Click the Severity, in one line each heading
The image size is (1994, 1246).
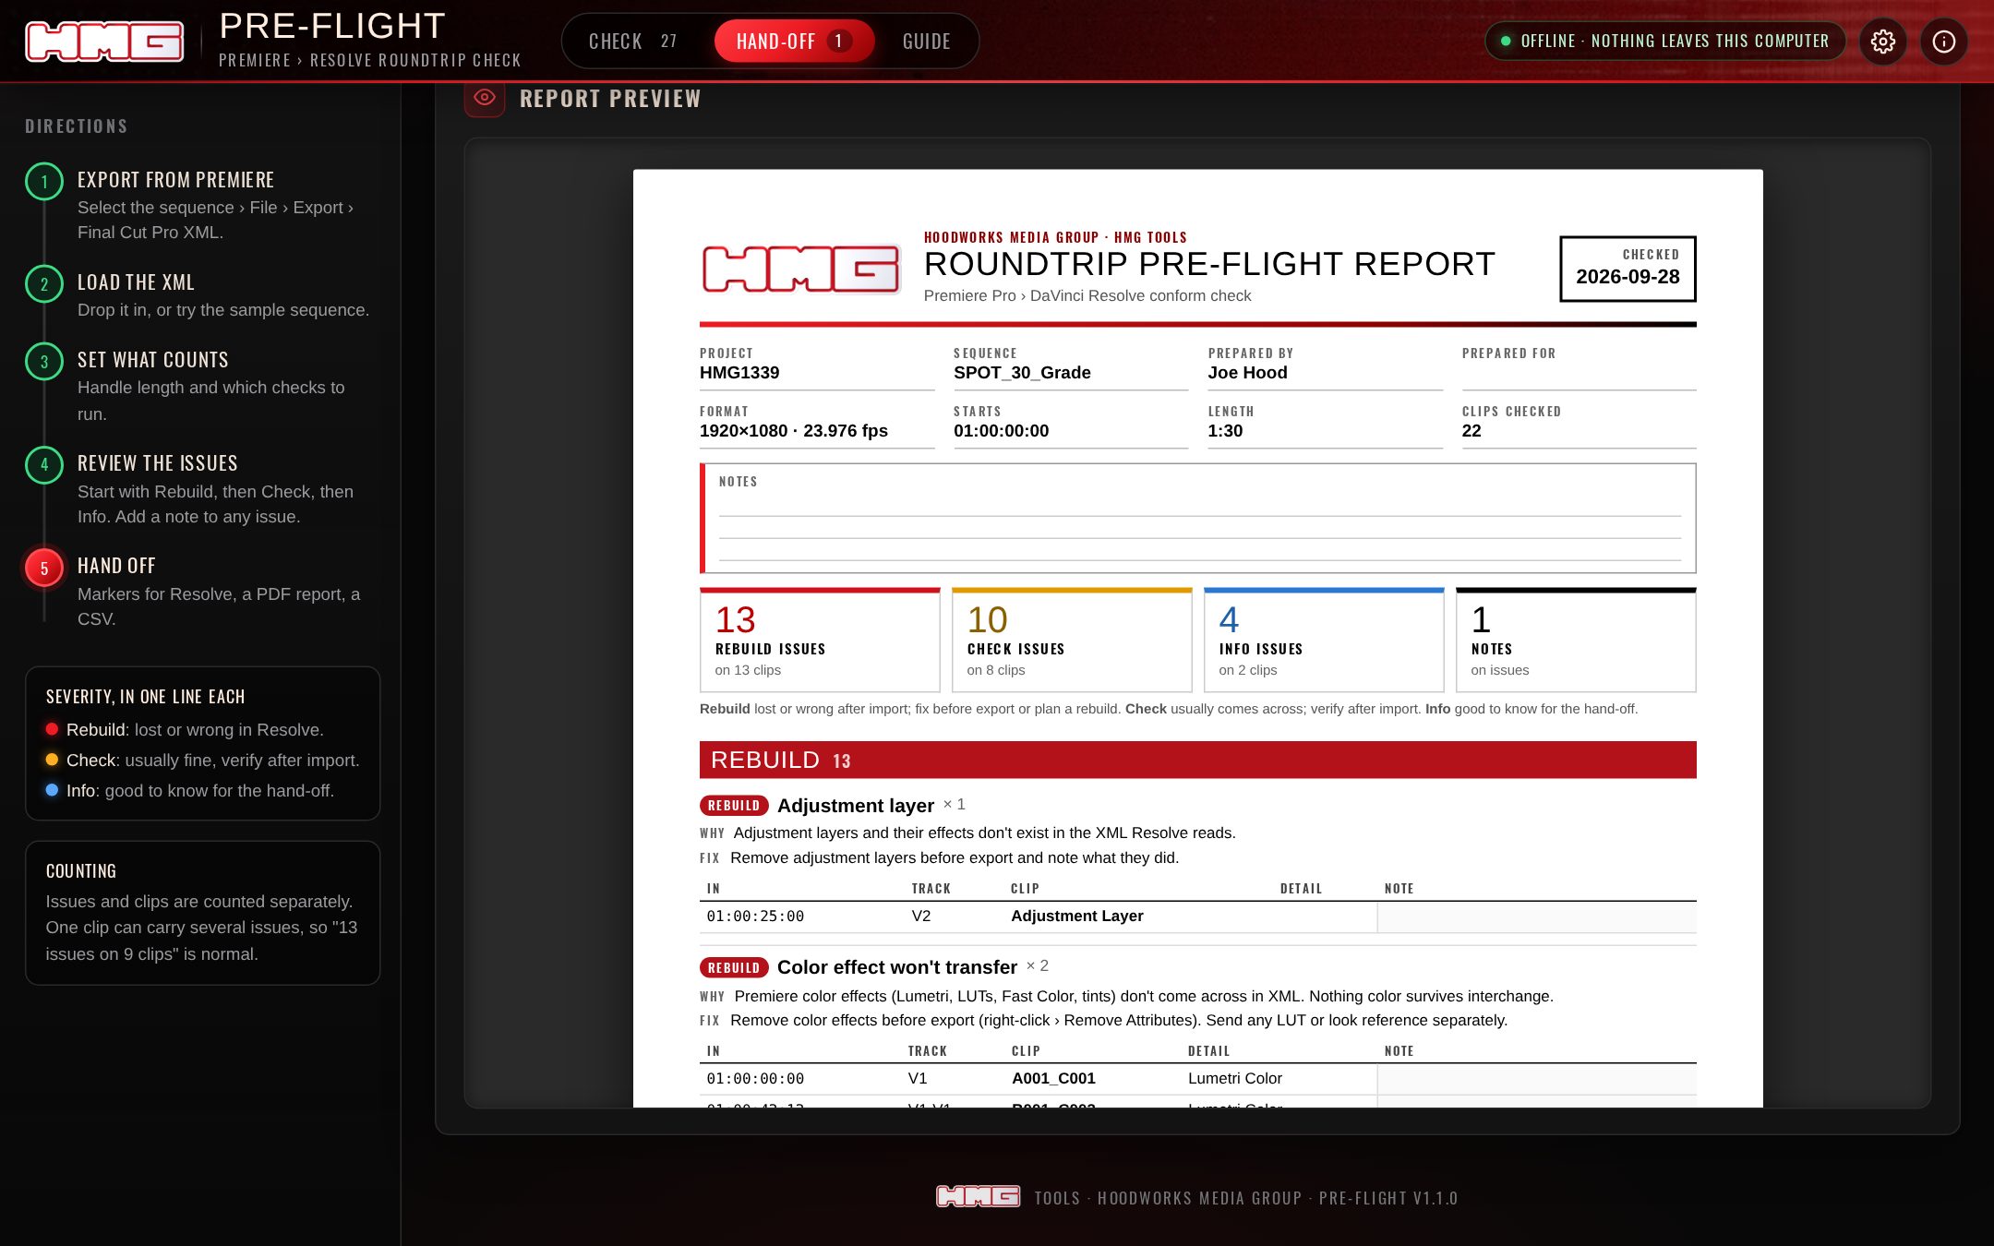point(146,697)
